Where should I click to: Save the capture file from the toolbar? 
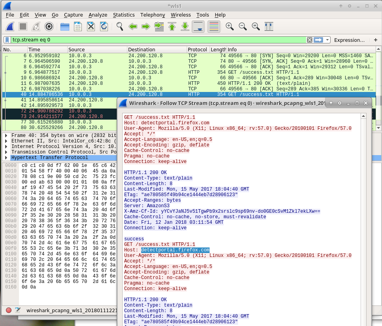pyautogui.click(x=78, y=26)
